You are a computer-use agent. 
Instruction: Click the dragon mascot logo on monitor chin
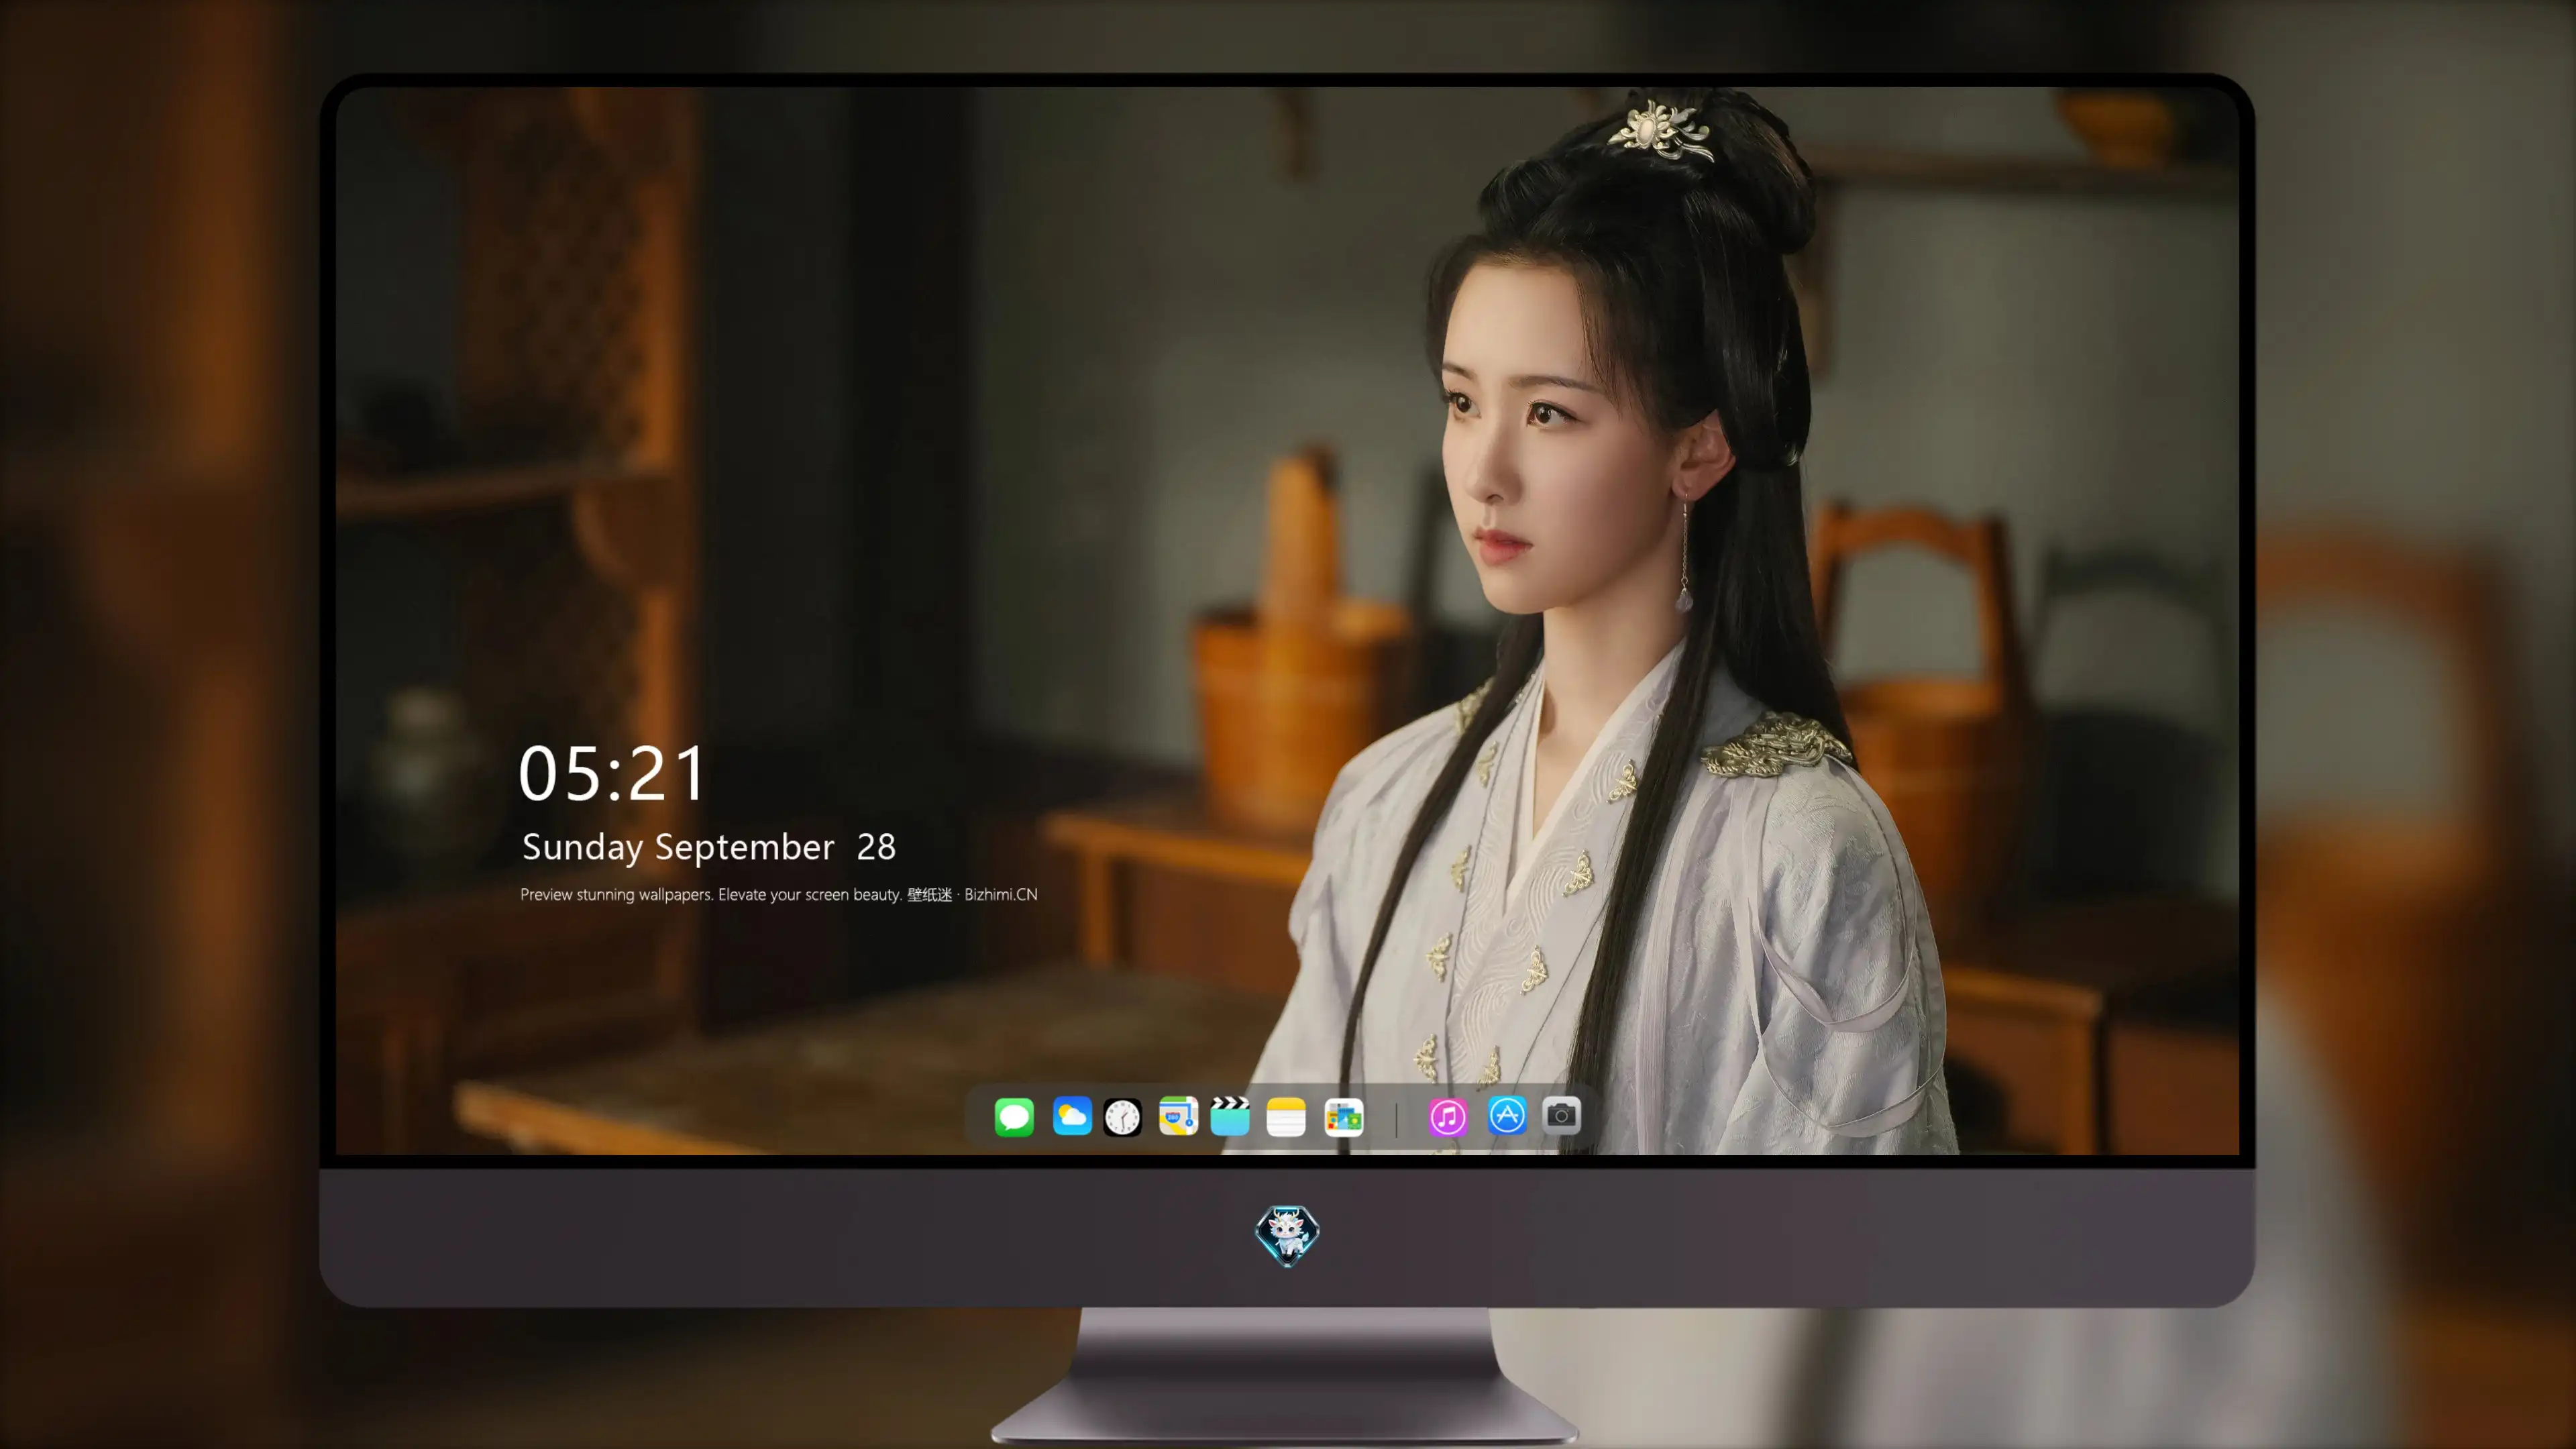pos(1287,1236)
